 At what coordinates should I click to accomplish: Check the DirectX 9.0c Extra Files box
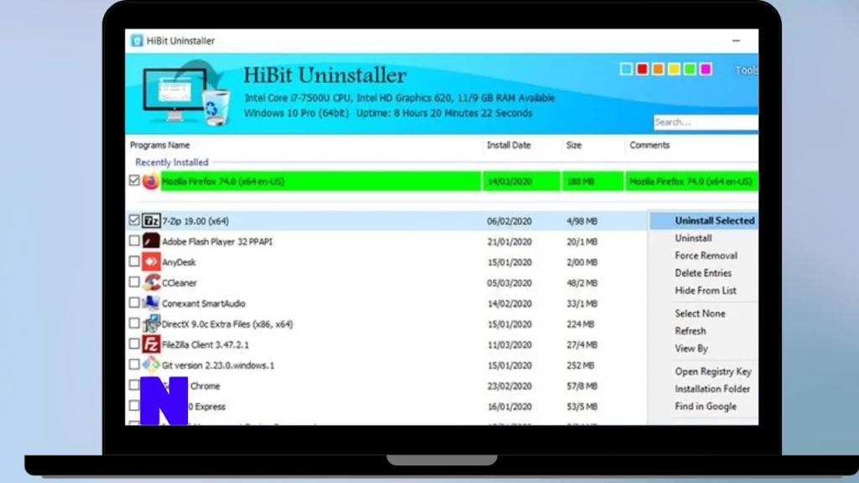coord(134,323)
